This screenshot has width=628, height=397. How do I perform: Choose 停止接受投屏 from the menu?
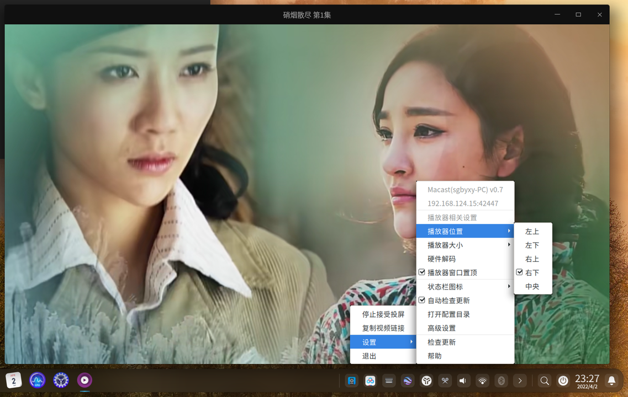(383, 314)
